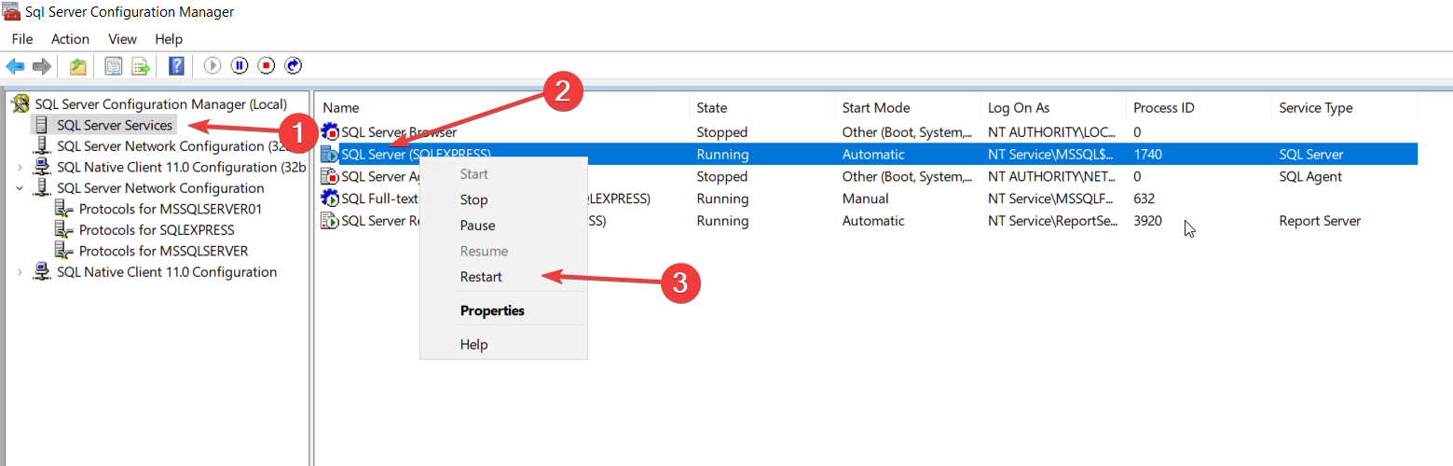This screenshot has width=1453, height=466.
Task: Click the SQL Server Agent row icon
Action: coord(330,176)
